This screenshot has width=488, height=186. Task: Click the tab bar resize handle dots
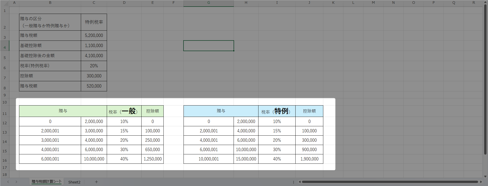tap(293, 182)
